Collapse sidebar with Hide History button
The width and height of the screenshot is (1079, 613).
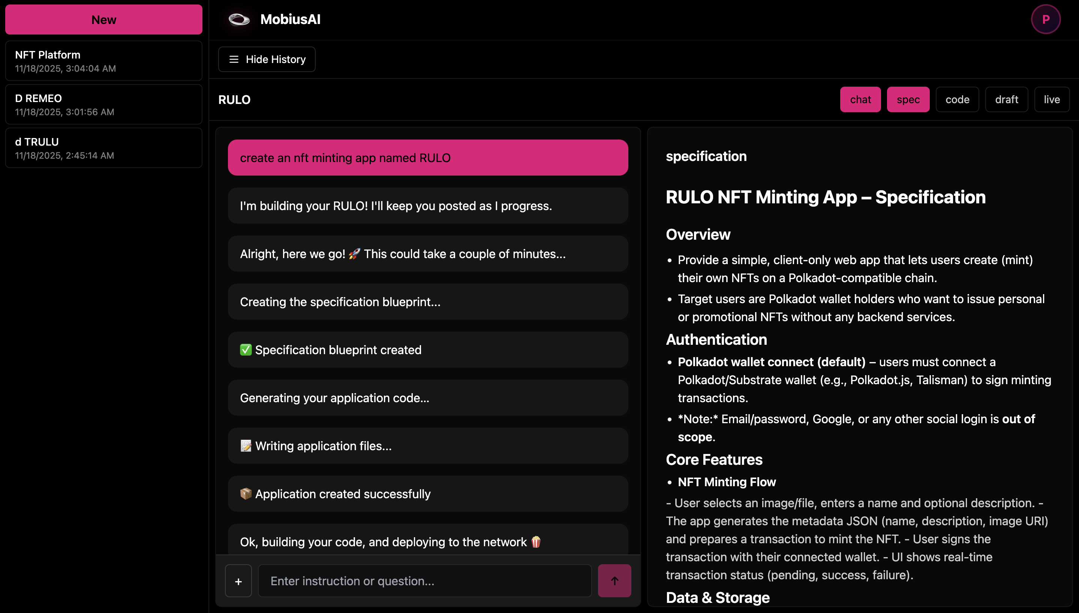(x=267, y=59)
